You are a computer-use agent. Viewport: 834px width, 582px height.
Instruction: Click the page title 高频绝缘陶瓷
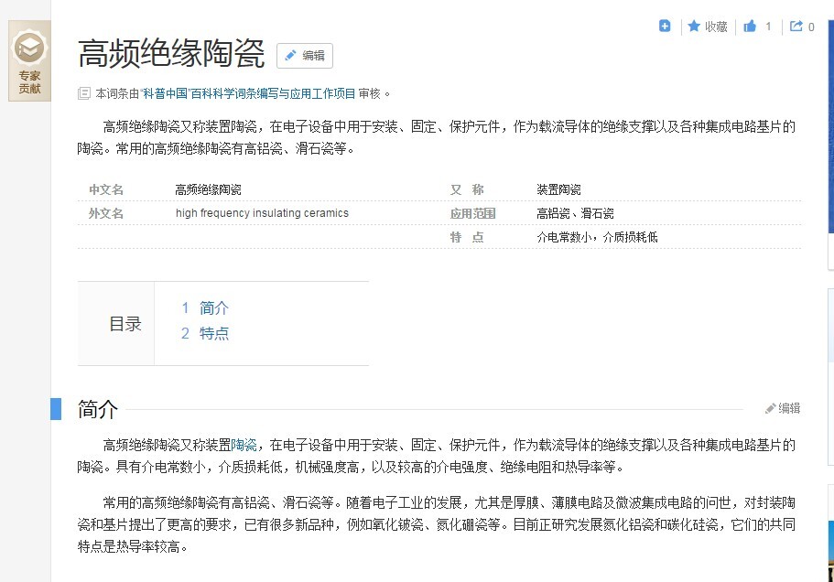tap(171, 54)
